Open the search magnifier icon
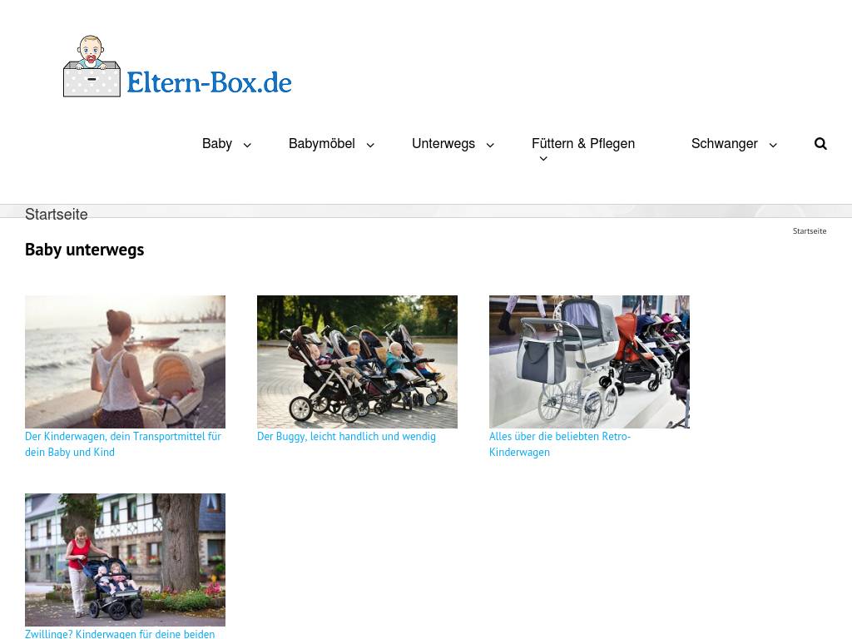 pos(820,143)
